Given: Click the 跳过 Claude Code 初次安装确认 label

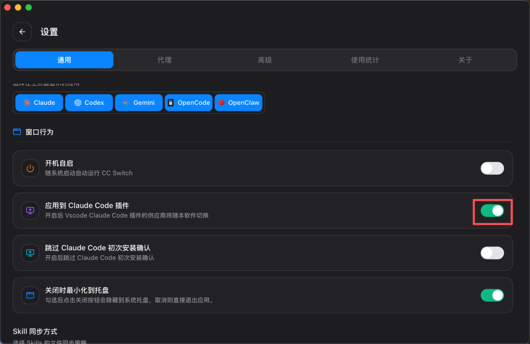Looking at the screenshot, I should click(x=98, y=248).
